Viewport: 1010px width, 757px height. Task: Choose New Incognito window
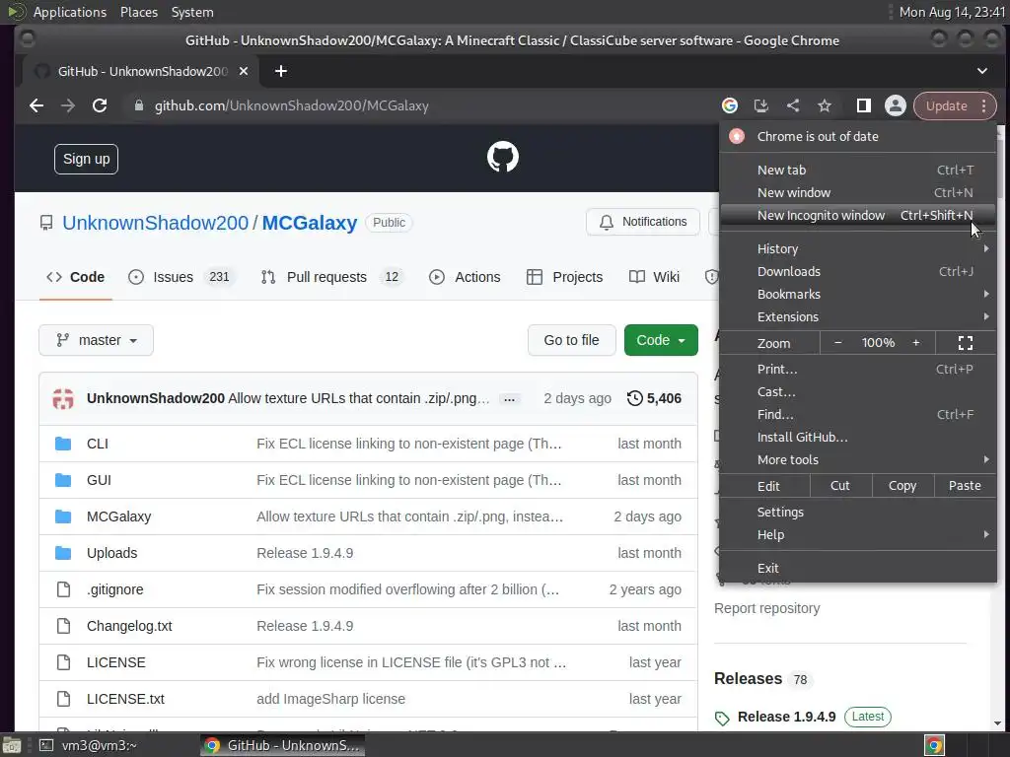click(x=857, y=215)
